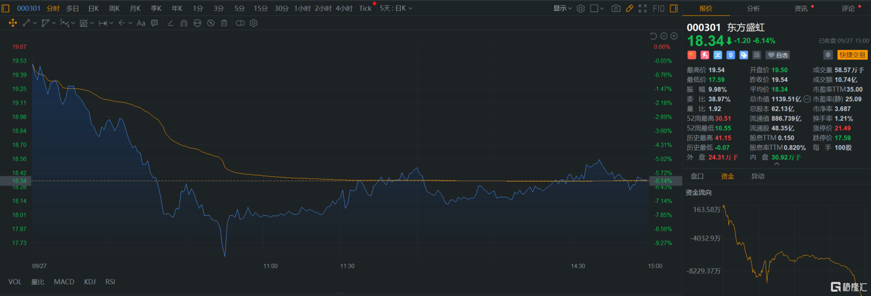Choose the Tick chart mode
The height and width of the screenshot is (296, 871).
[365, 8]
